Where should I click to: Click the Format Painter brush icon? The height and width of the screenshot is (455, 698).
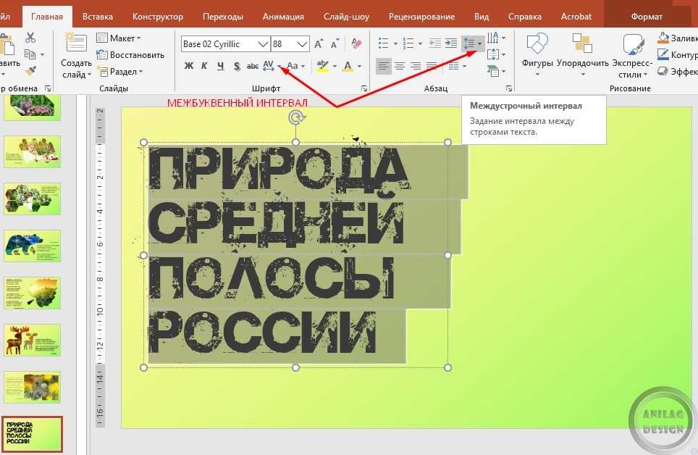click(30, 71)
